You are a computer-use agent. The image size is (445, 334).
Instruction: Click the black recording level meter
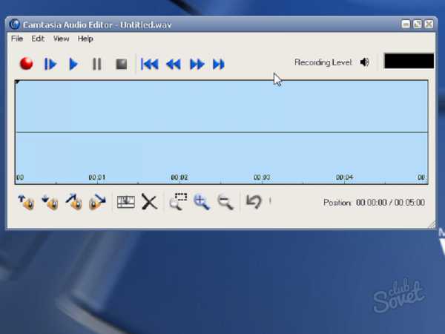409,61
